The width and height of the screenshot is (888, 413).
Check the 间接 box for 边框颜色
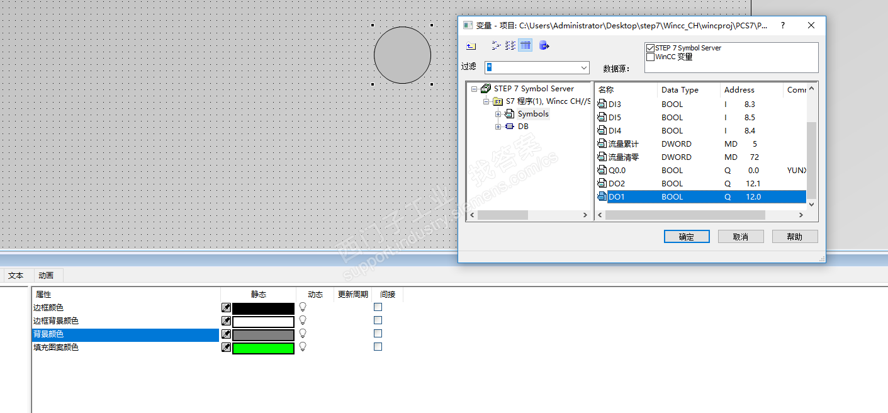378,307
